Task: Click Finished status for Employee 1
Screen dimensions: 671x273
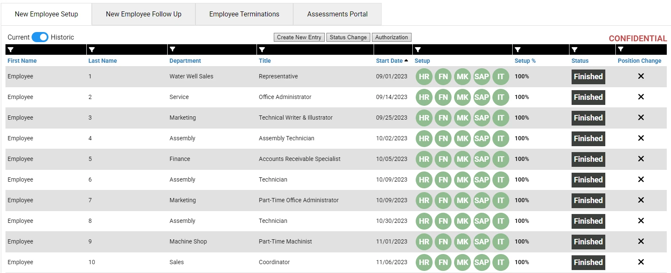Action: point(588,77)
